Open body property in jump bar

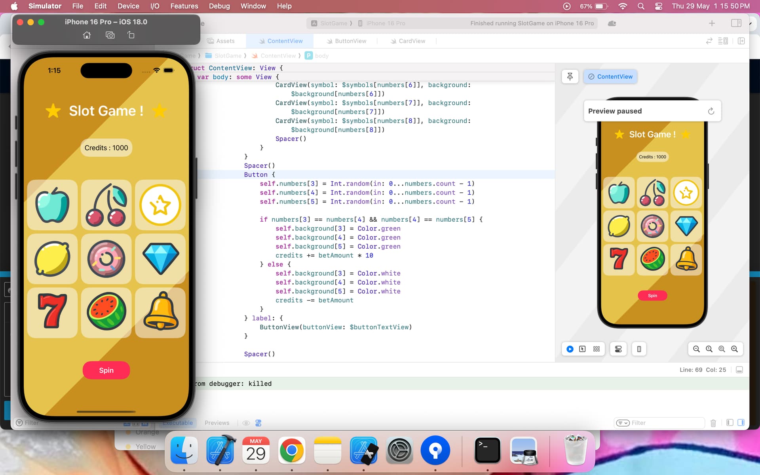pos(317,56)
